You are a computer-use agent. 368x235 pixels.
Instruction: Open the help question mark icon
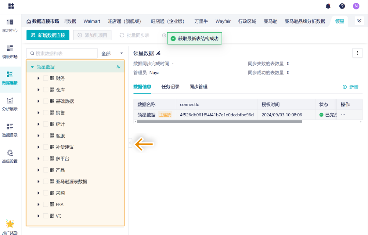[342, 6]
